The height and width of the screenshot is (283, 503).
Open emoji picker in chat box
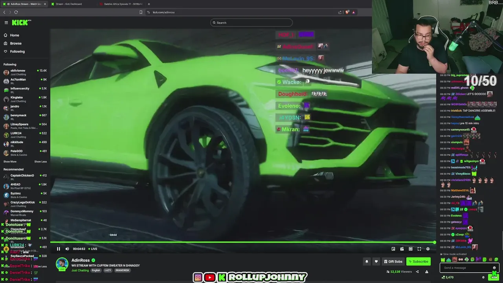pyautogui.click(x=494, y=268)
